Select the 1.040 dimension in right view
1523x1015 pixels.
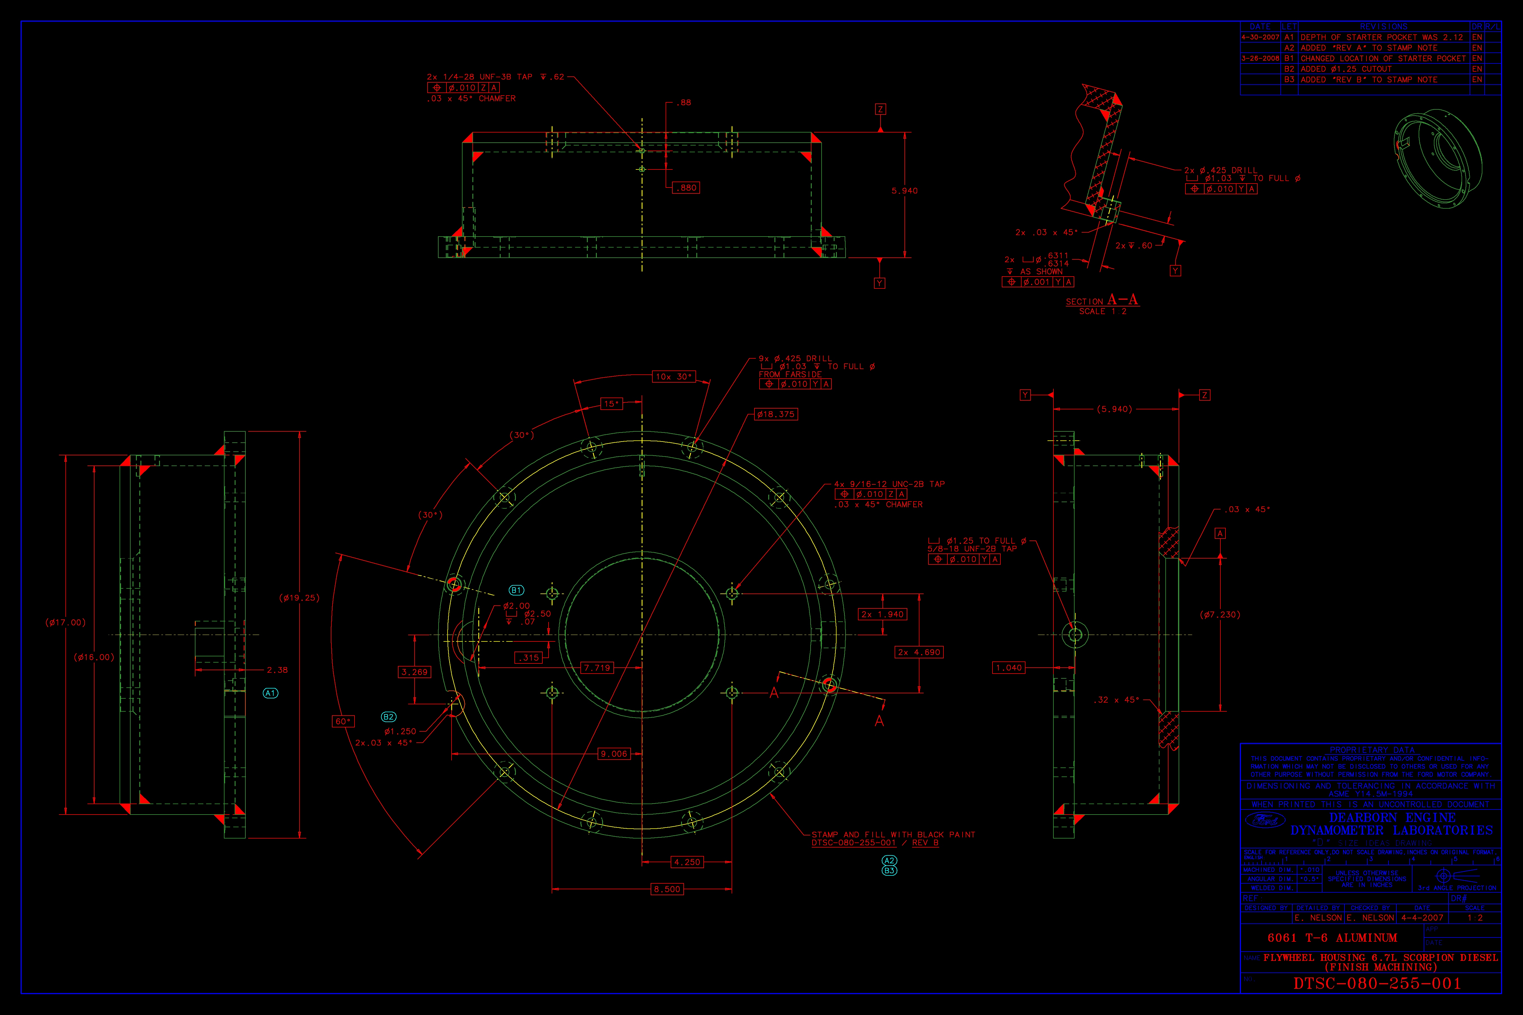pos(1009,667)
